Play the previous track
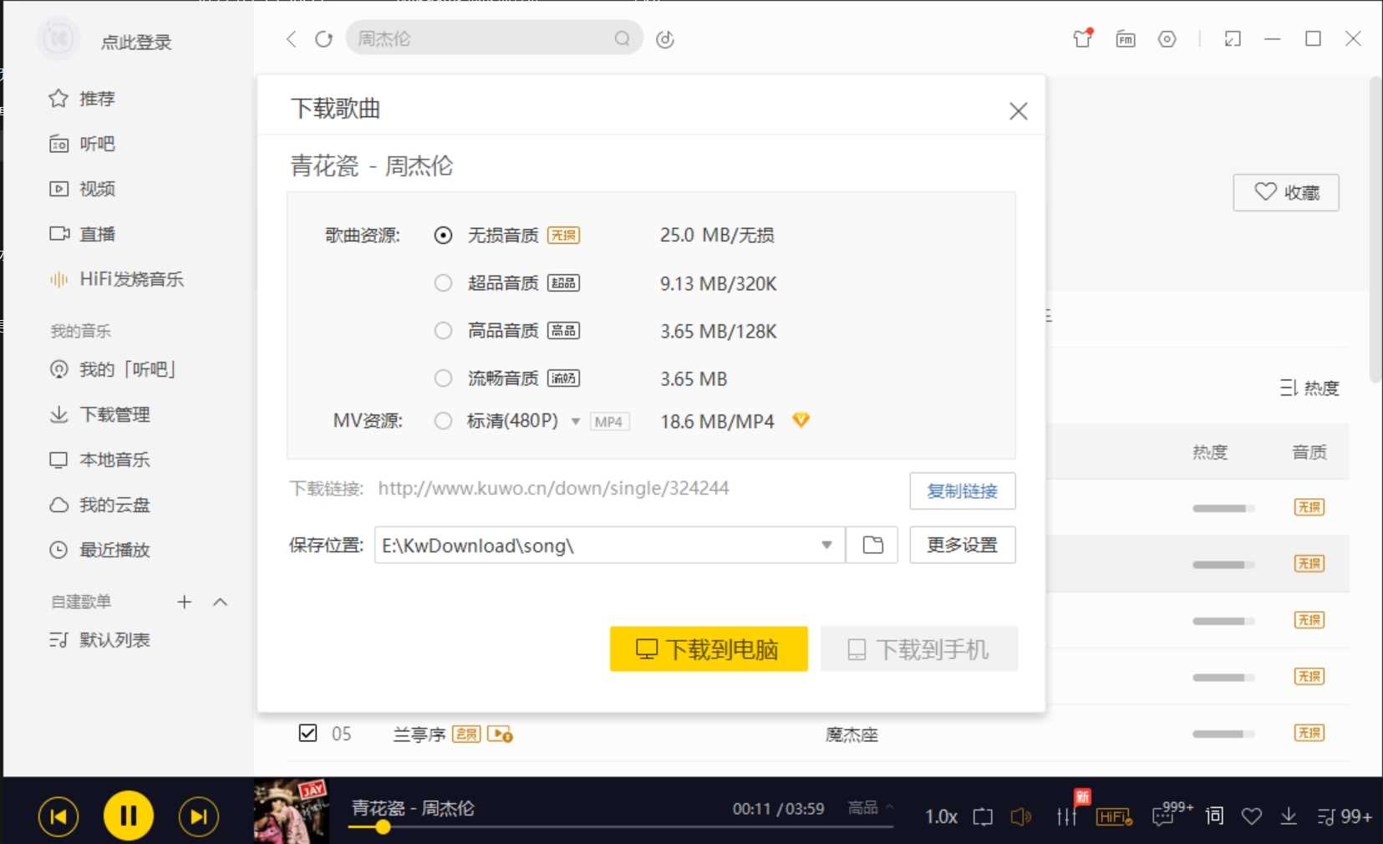 [58, 816]
